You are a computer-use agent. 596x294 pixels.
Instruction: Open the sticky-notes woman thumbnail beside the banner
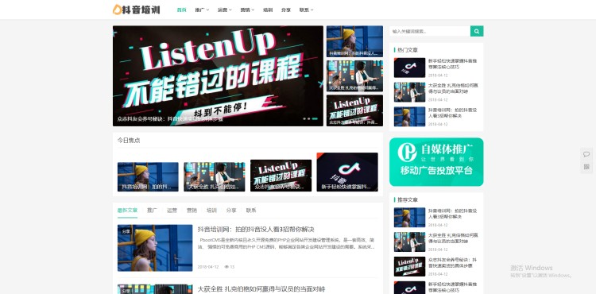click(354, 76)
